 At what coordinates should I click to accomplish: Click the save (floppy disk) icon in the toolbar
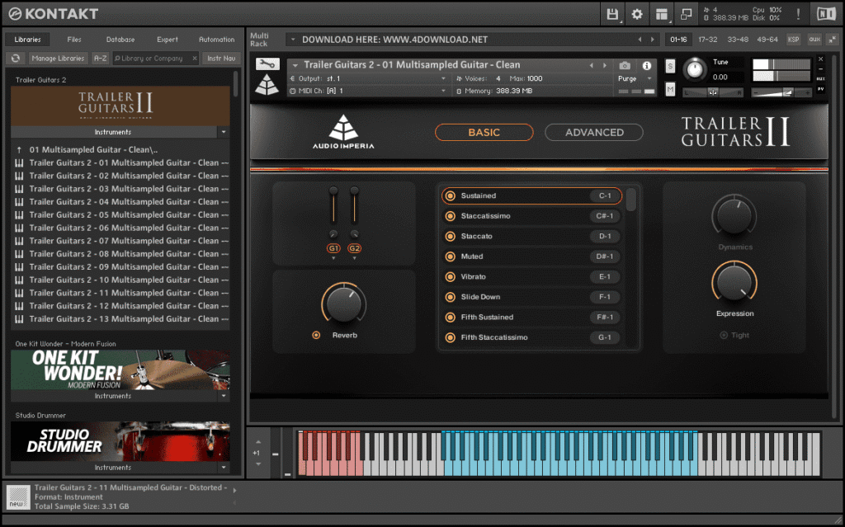tap(611, 13)
